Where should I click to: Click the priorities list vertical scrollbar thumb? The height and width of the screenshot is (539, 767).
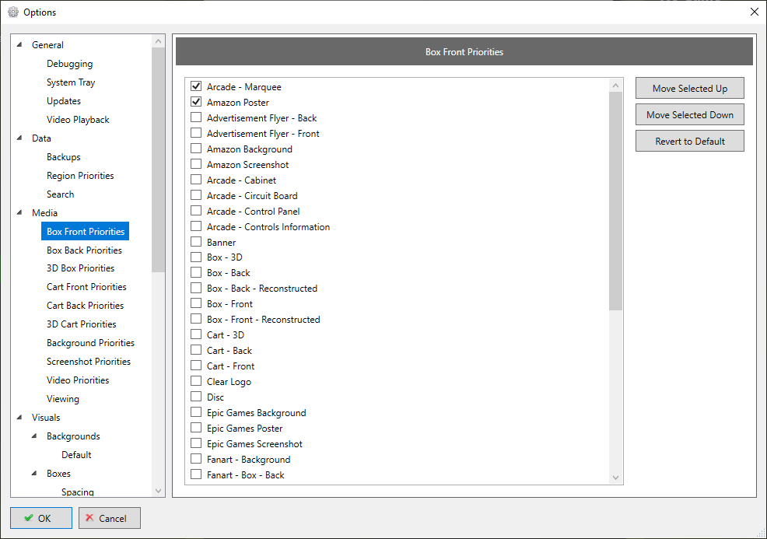[616, 202]
